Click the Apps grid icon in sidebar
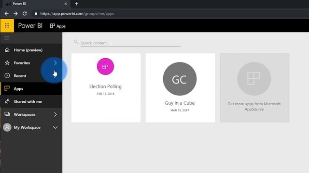309x173 pixels. (7, 88)
